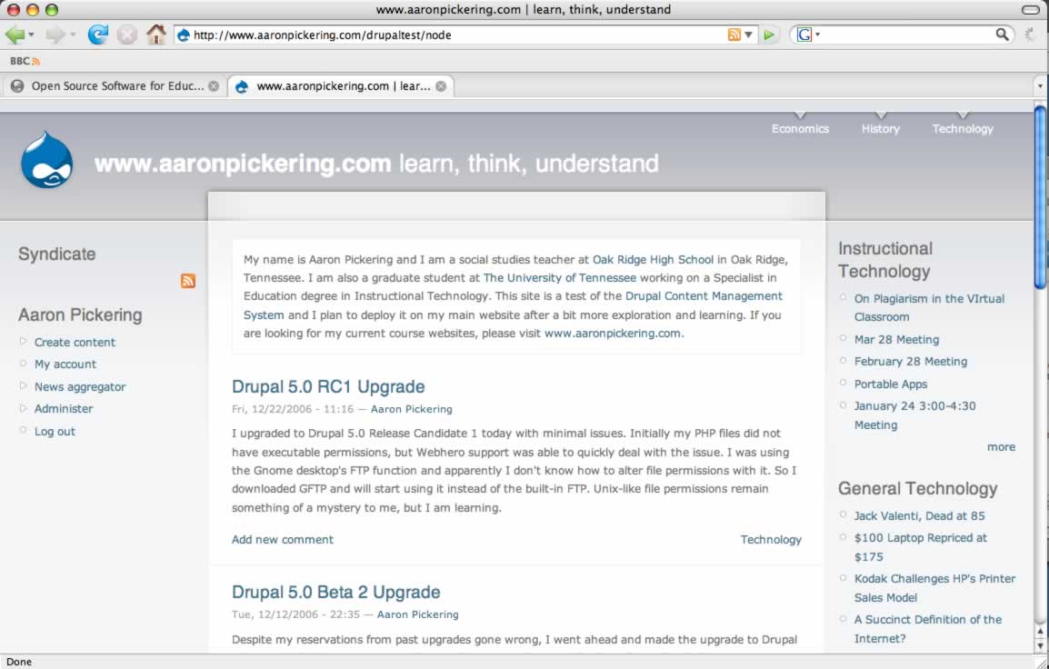Reload the page with the refresh icon

[97, 35]
